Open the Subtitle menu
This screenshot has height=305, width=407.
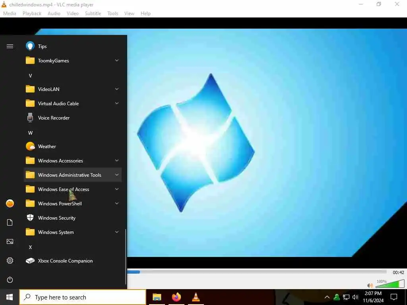93,14
